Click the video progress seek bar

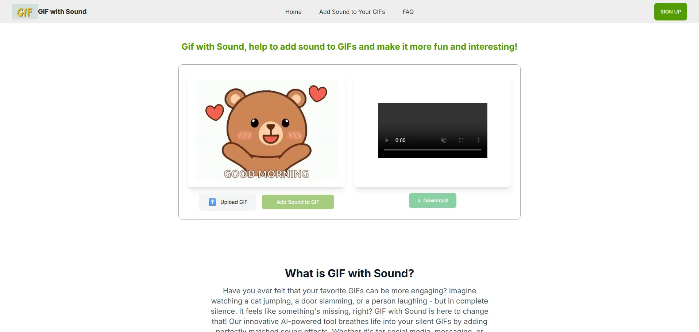433,150
